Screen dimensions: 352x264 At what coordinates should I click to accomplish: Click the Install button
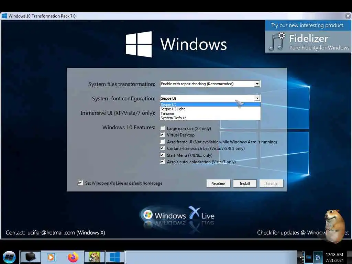[x=245, y=184]
